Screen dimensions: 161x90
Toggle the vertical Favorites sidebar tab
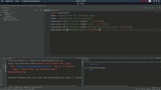click(1, 82)
